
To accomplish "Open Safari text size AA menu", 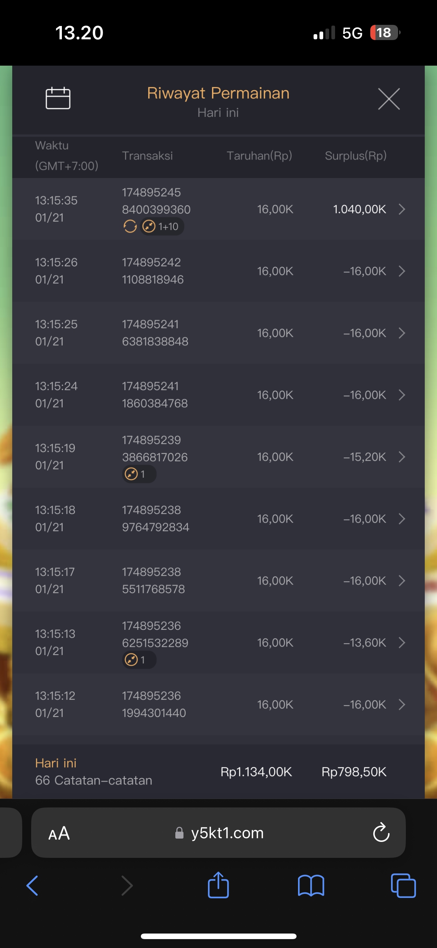I will (59, 833).
